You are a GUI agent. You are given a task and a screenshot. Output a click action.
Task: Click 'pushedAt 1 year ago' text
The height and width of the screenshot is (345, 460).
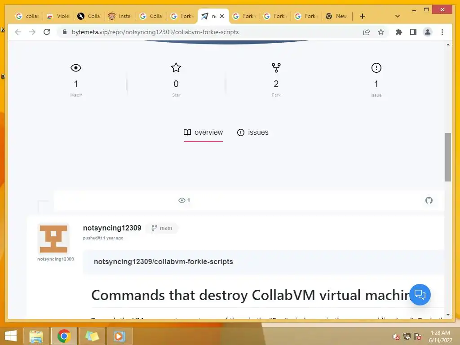103,238
